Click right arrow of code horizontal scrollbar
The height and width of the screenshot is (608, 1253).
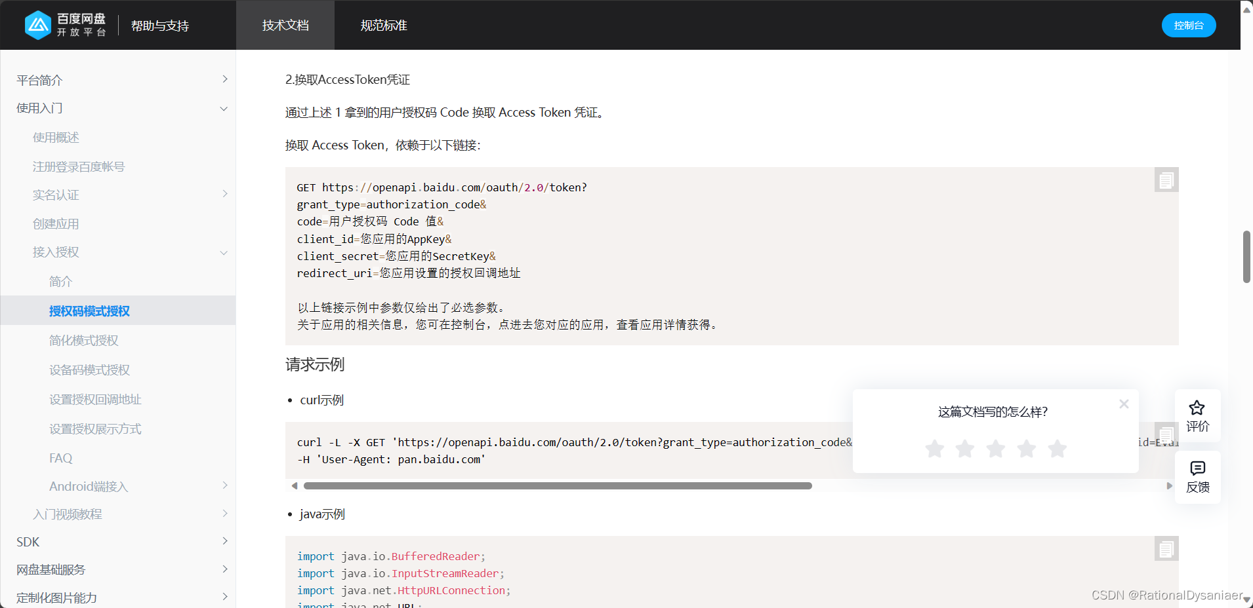click(x=1169, y=485)
